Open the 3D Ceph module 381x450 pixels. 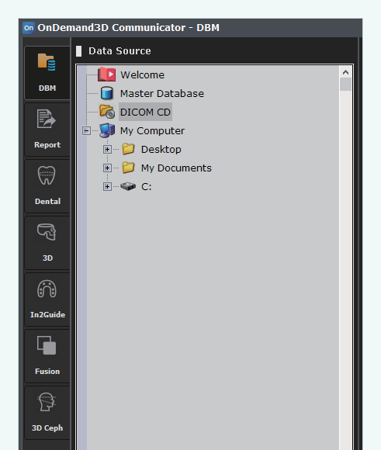click(x=47, y=413)
